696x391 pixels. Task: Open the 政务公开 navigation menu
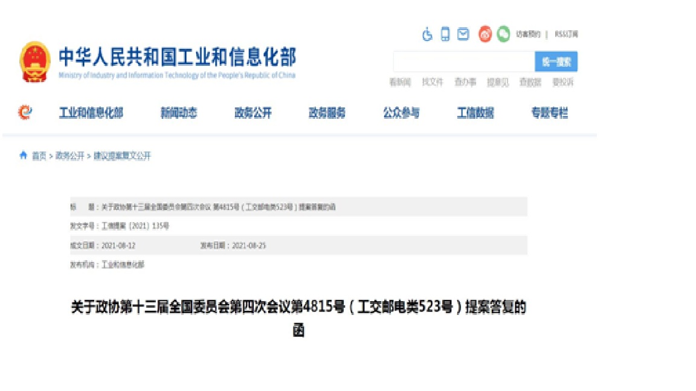pos(253,113)
